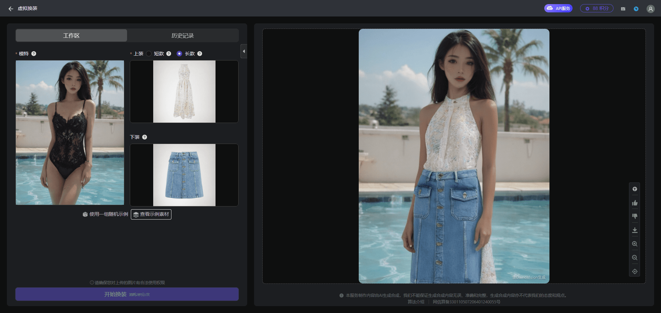The image size is (661, 313).
Task: Open the feedback note icon in header
Action: pyautogui.click(x=623, y=9)
